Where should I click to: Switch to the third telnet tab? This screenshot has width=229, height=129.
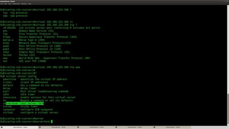[x=96, y=128]
